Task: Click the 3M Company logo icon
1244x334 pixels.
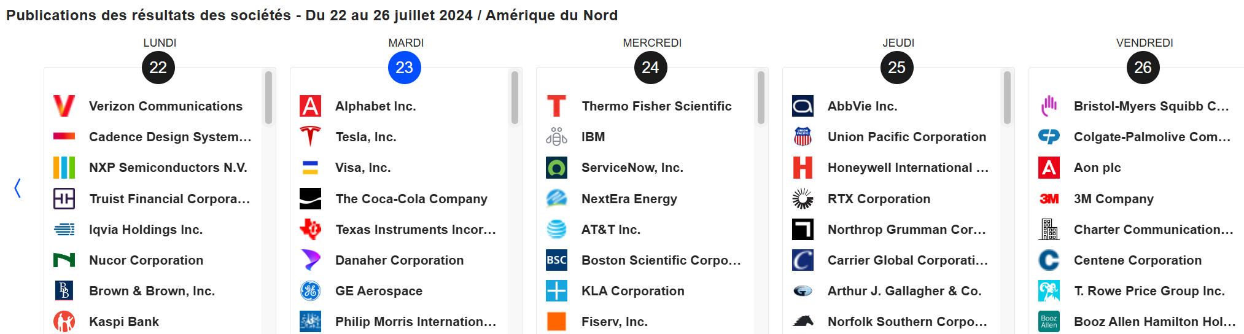Action: (x=1049, y=199)
